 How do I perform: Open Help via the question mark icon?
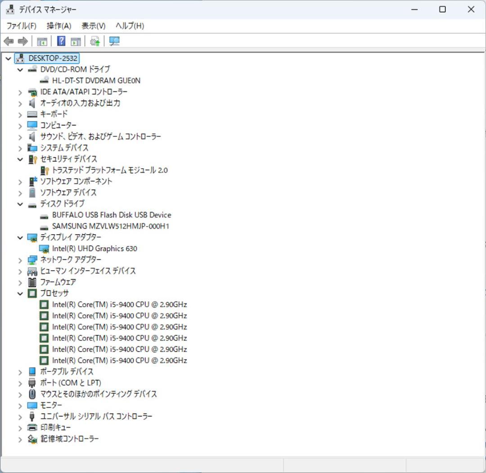coord(60,41)
